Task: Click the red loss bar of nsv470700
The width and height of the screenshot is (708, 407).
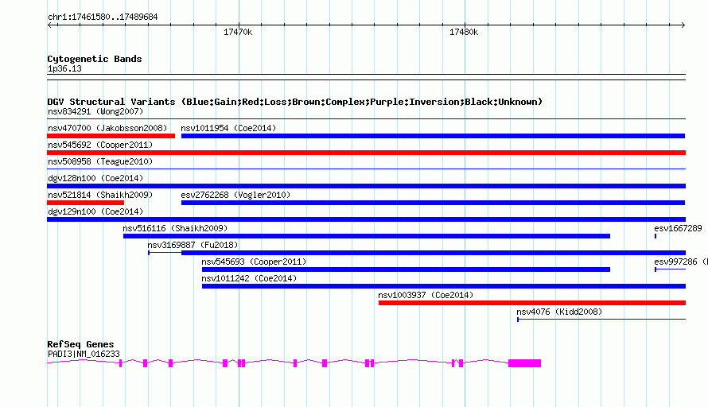Action: point(111,136)
